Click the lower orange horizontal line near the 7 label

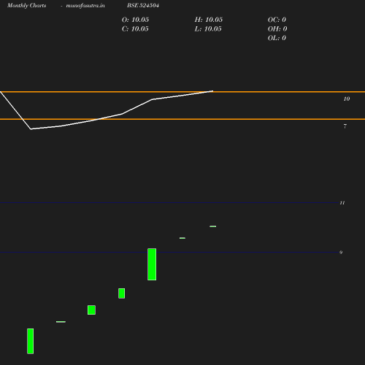coord(182,119)
